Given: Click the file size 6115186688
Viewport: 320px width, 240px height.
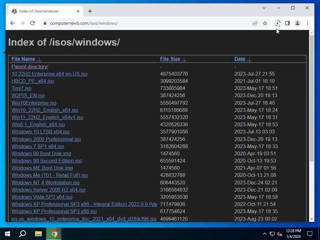Looking at the screenshot, I should 174,110.
